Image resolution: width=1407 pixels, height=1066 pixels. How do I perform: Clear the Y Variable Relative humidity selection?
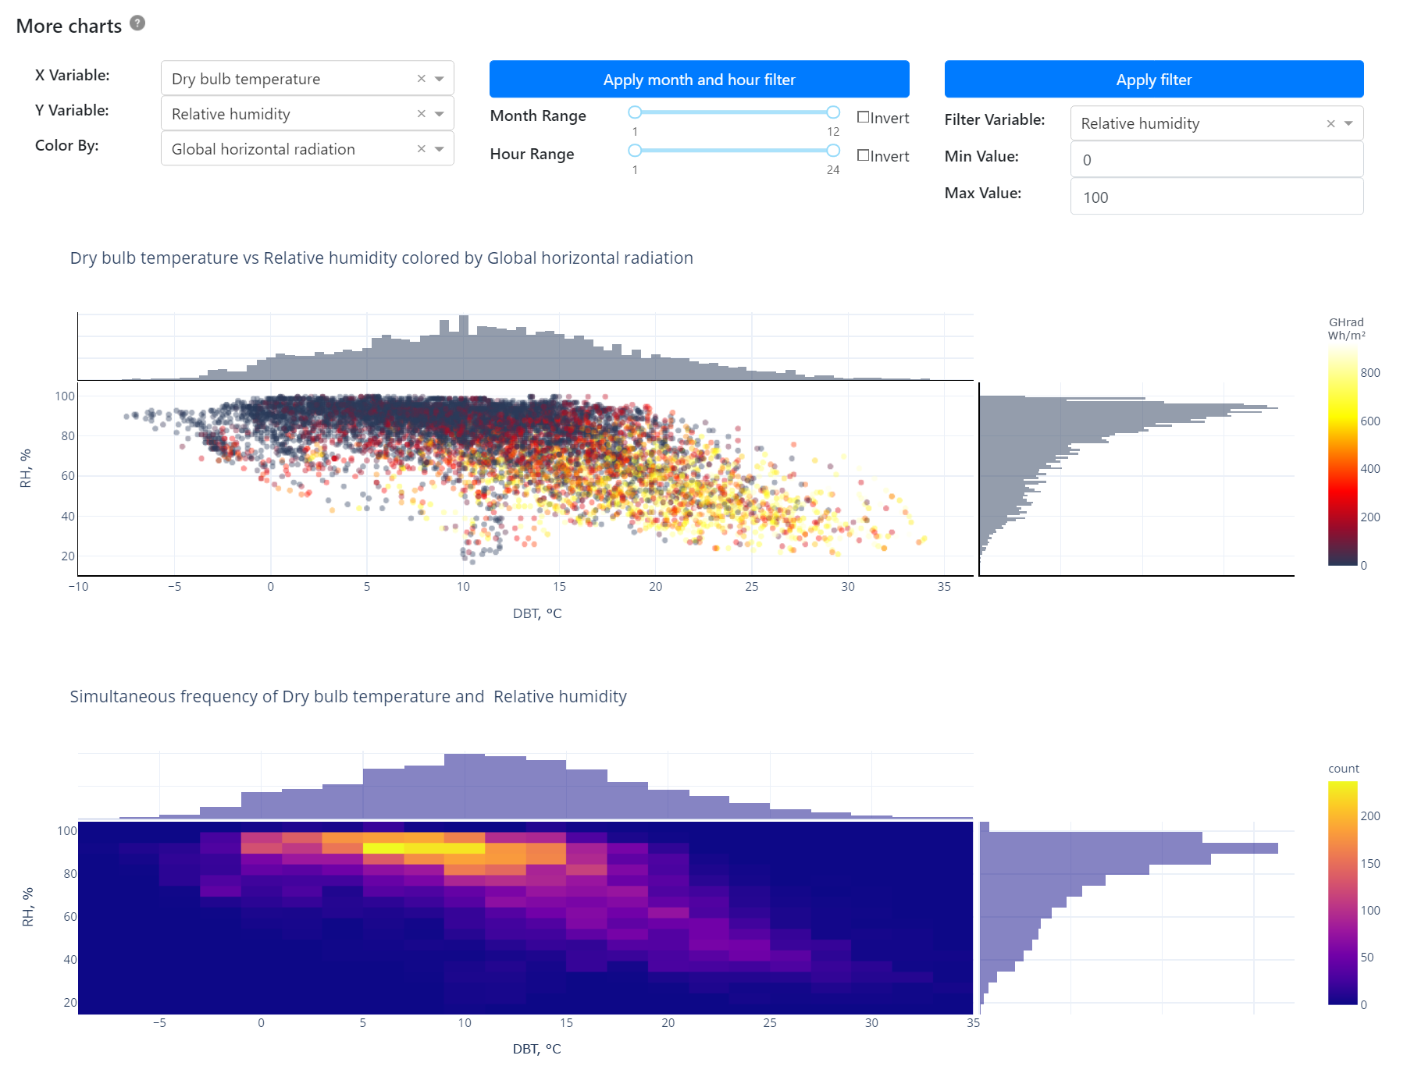(422, 114)
